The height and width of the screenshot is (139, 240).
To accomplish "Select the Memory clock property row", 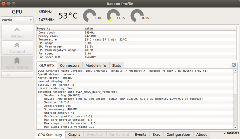I will pyautogui.click(x=136, y=36).
